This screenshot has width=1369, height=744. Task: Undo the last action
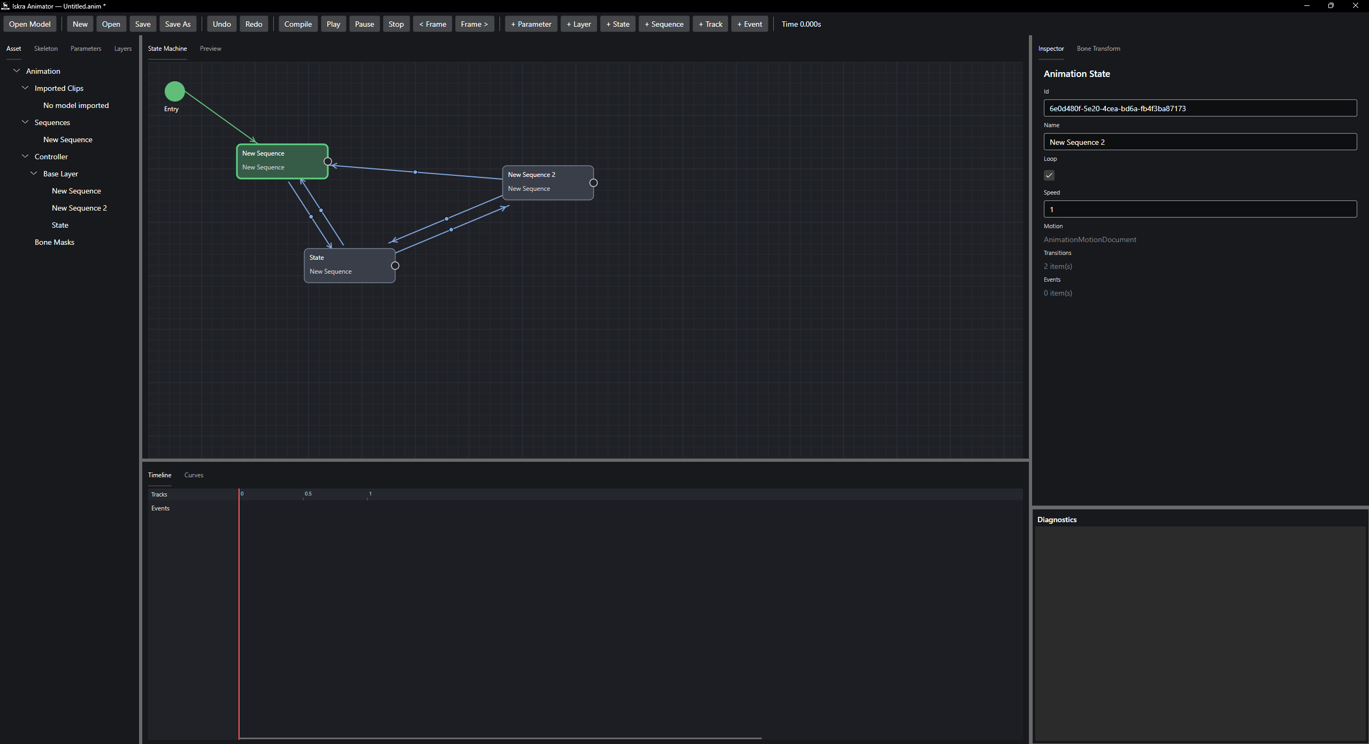click(222, 24)
